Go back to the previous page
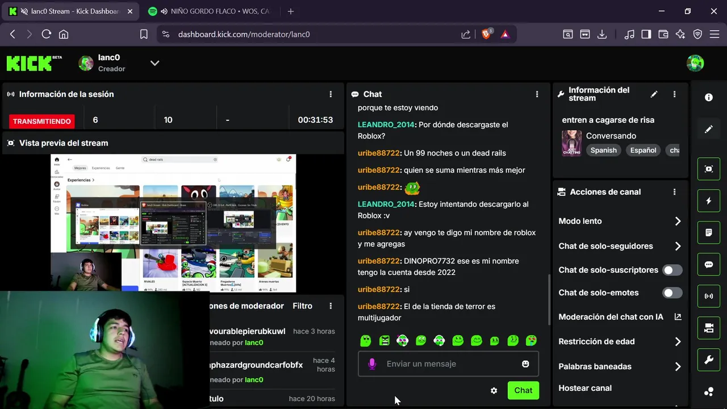Image resolution: width=727 pixels, height=409 pixels. click(x=12, y=34)
